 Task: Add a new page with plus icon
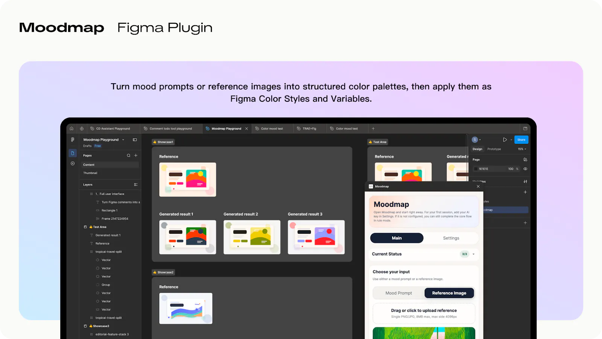(x=136, y=155)
